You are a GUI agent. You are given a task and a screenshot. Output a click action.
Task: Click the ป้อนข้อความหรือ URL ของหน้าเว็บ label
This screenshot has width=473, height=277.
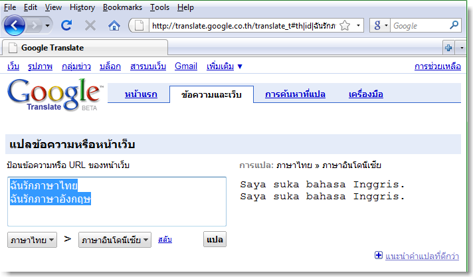point(68,165)
